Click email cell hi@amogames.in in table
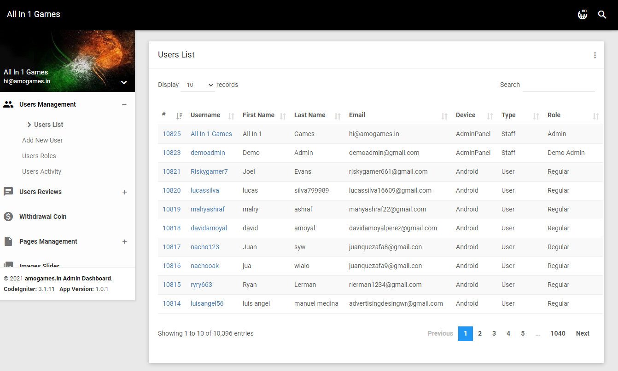618x371 pixels. [x=374, y=134]
